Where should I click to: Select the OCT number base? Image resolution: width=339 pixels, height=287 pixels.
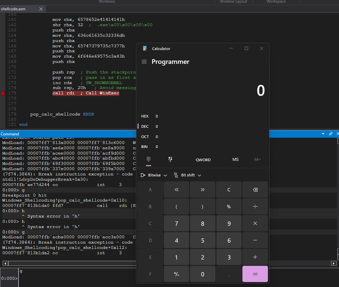[x=150, y=137]
